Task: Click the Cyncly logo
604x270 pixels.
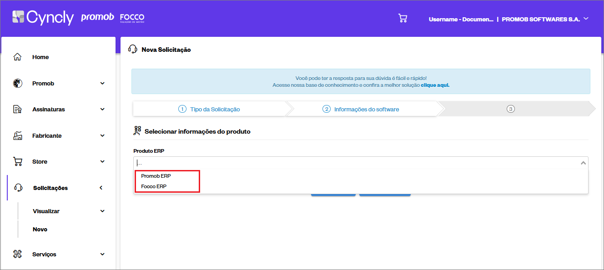Action: [43, 18]
